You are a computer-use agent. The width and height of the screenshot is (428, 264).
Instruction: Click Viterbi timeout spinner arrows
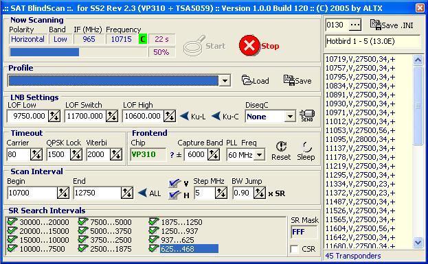[116, 154]
